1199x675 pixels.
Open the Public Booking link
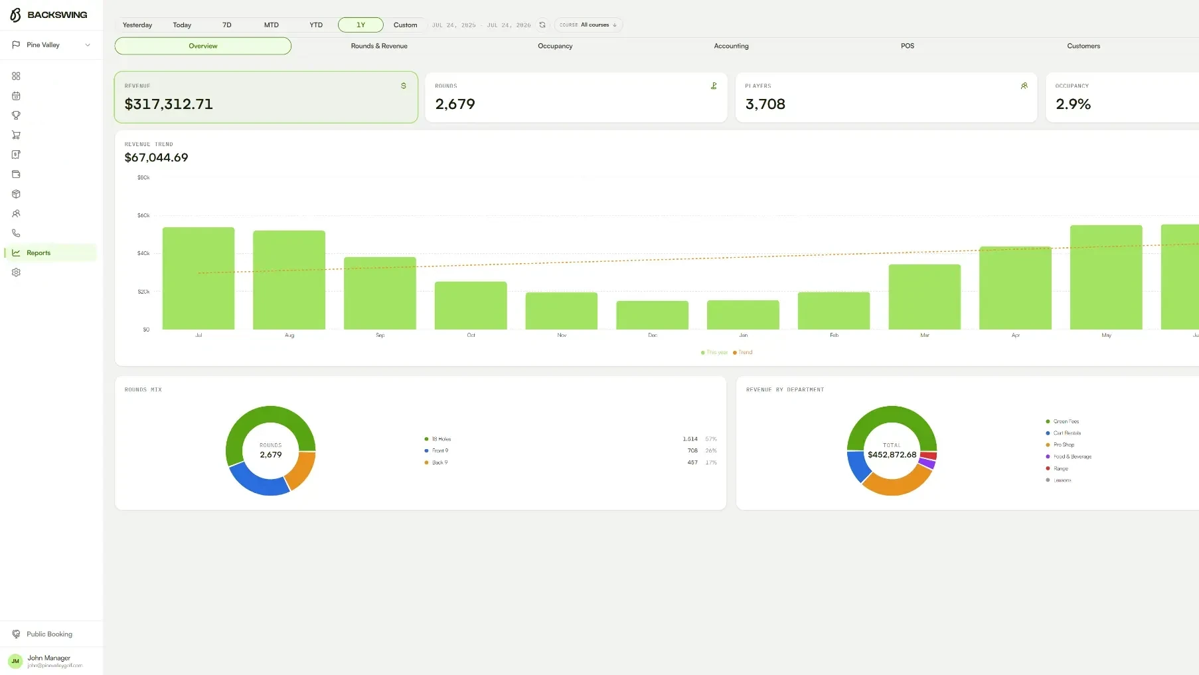pyautogui.click(x=51, y=634)
